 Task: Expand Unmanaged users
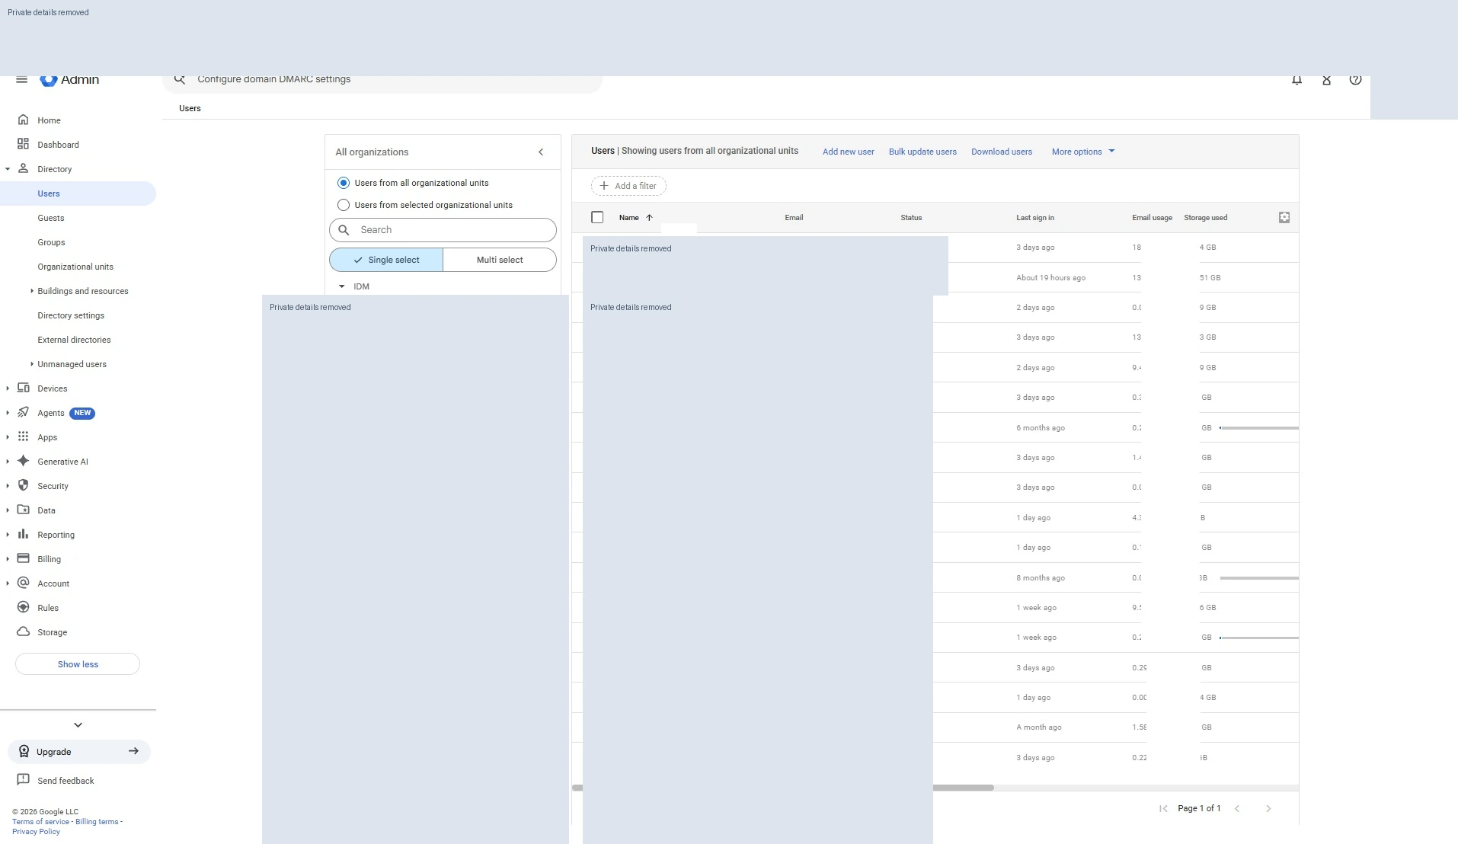click(32, 364)
